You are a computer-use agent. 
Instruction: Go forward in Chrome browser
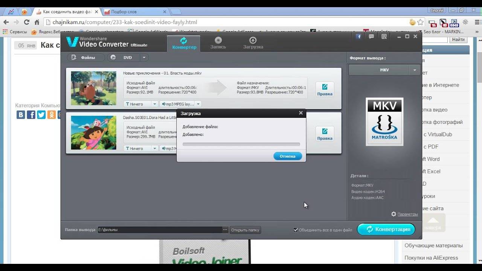(16, 22)
